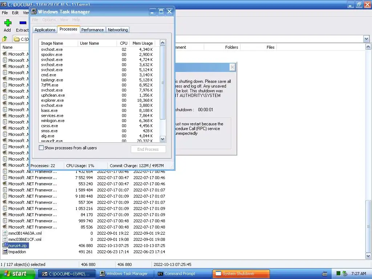Switch to Command Prompt taskbar button
The image size is (372, 279).
[x=183, y=274]
